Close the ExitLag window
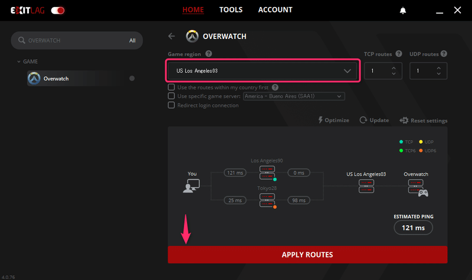 coord(458,10)
